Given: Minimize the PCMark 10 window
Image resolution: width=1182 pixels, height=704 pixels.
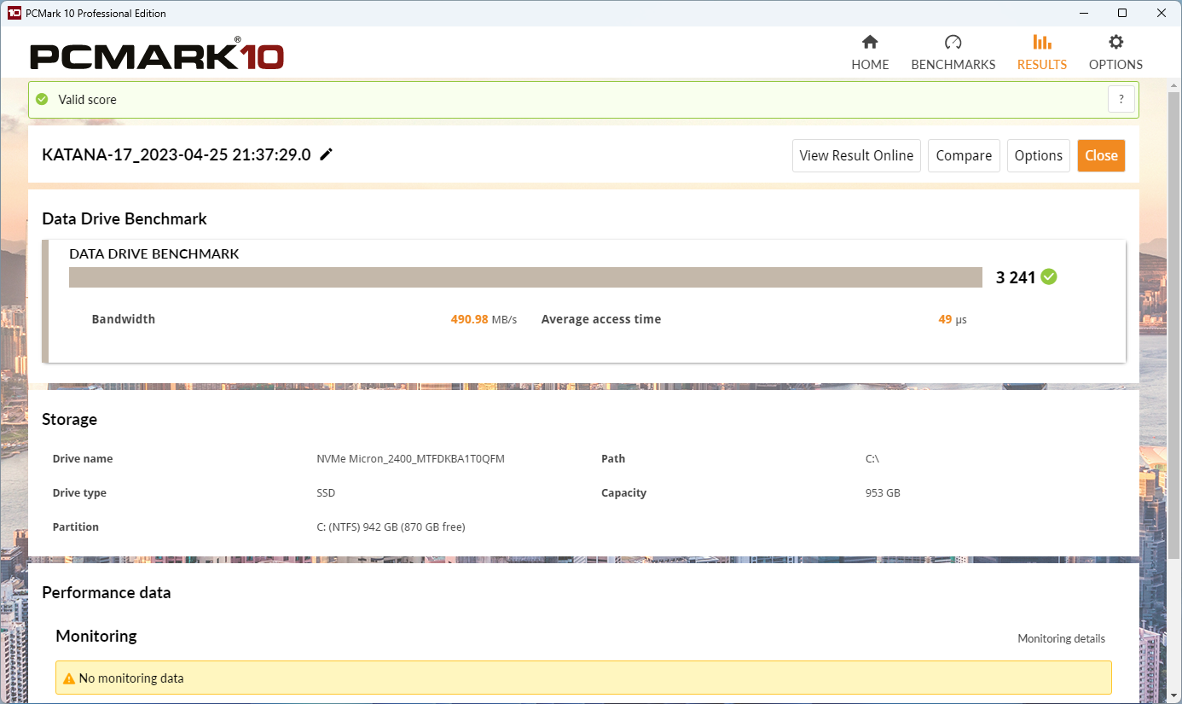Looking at the screenshot, I should (x=1083, y=13).
